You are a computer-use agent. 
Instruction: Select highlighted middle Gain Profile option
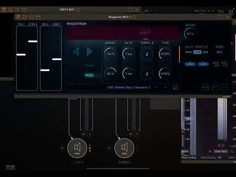197,52
